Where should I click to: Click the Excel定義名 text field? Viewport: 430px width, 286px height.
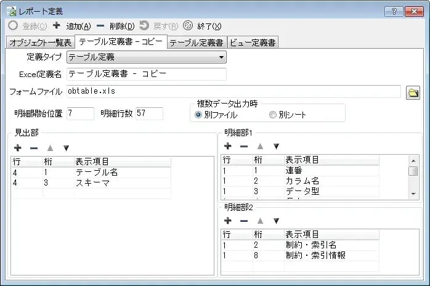point(147,75)
